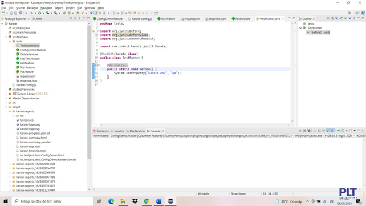The height and width of the screenshot is (206, 366).
Task: Toggle Hide Local Types in Outline
Action: tap(350, 18)
